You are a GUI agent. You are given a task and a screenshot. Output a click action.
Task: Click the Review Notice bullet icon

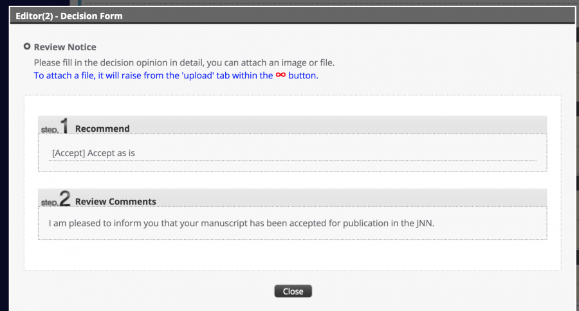[27, 46]
